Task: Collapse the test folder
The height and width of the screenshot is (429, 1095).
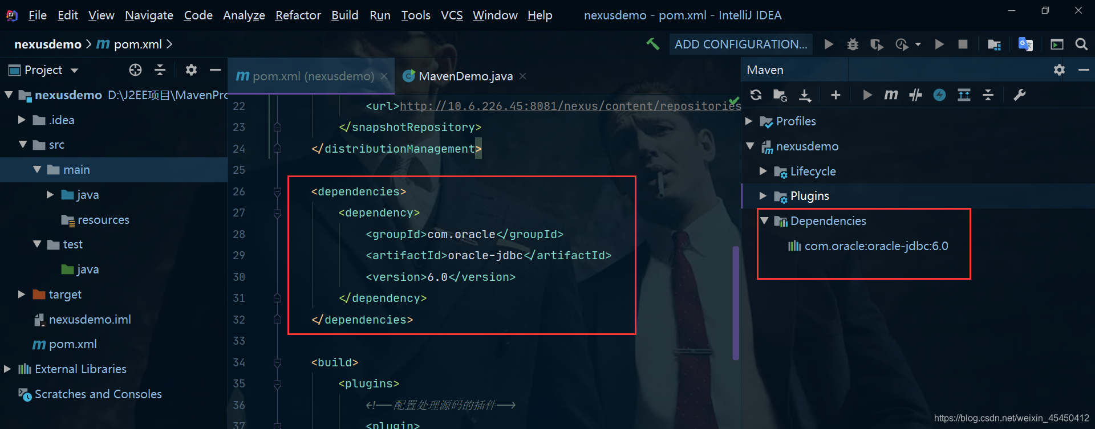Action: [37, 244]
